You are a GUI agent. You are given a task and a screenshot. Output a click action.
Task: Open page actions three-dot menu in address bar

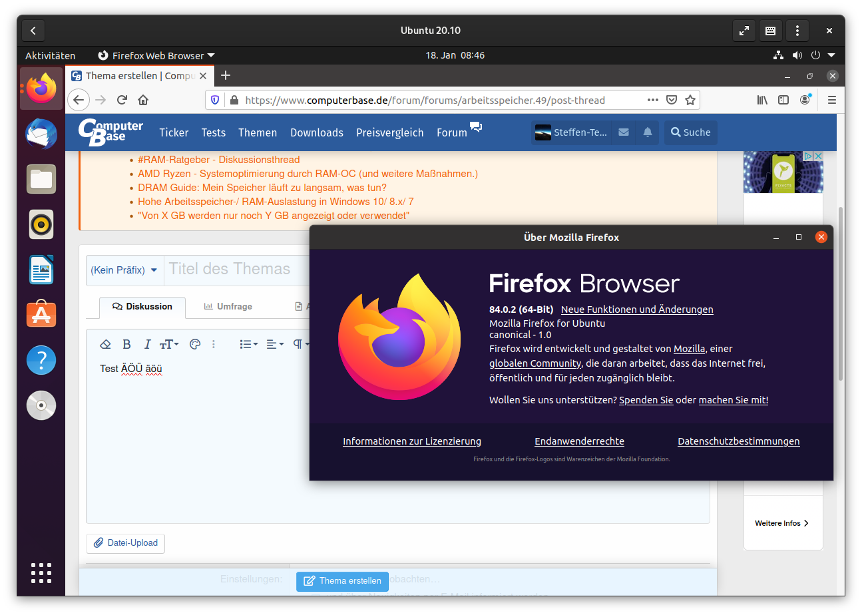pyautogui.click(x=653, y=100)
